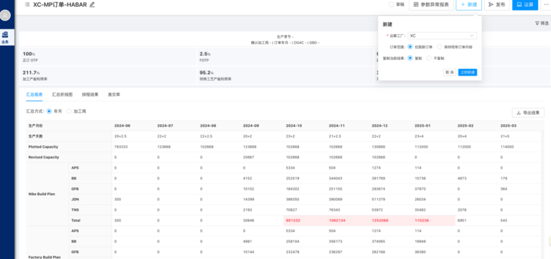This screenshot has width=551, height=259.
Task: Click the 发布 publish button
Action: [497, 5]
